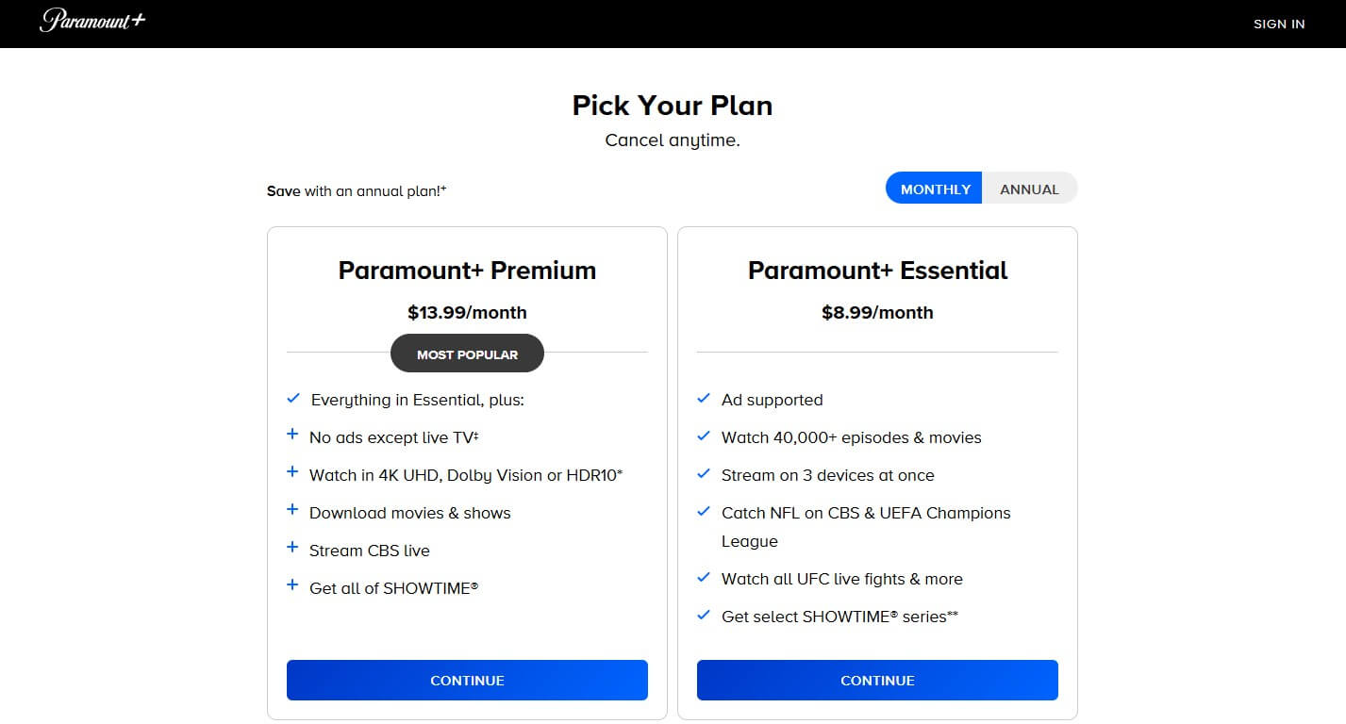
Task: Click the plus icon beside "Get all of SHOWTIME"
Action: [x=291, y=584]
